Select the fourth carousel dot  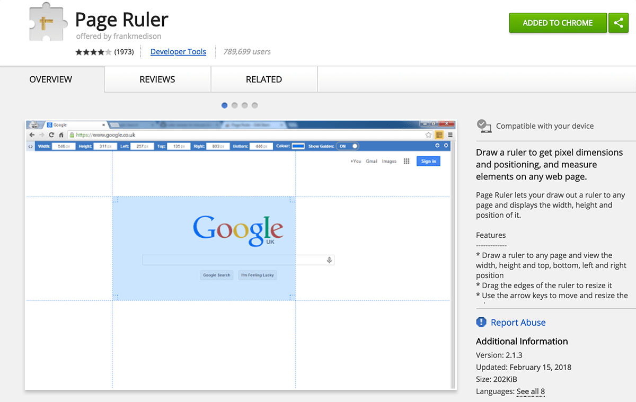[x=255, y=105]
